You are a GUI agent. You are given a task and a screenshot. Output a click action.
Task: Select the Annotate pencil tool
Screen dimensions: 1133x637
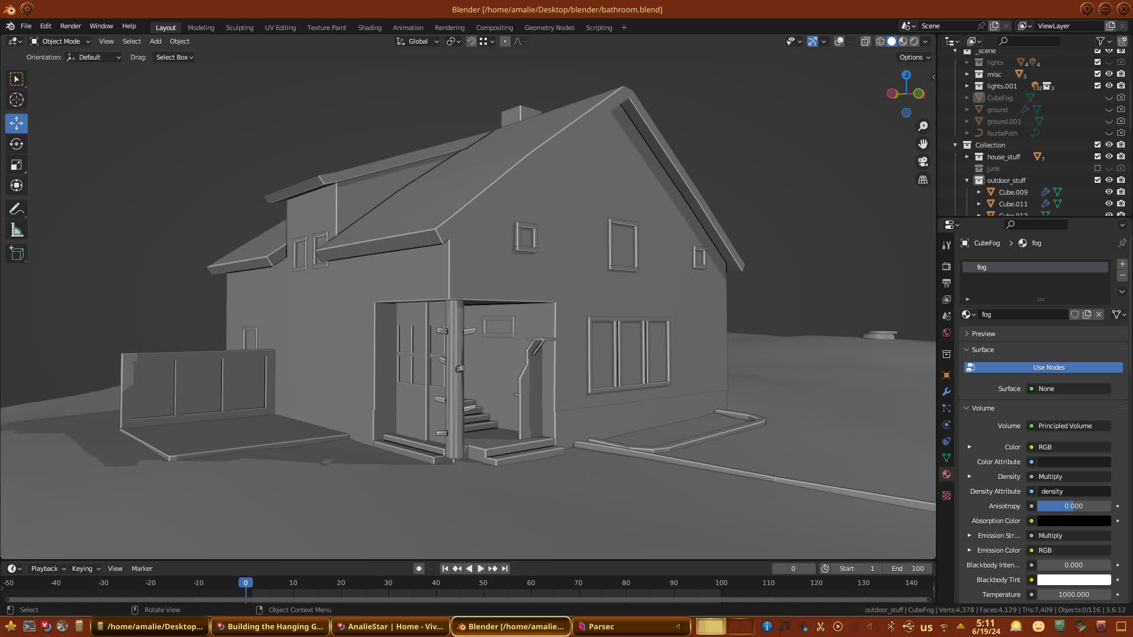pyautogui.click(x=17, y=209)
